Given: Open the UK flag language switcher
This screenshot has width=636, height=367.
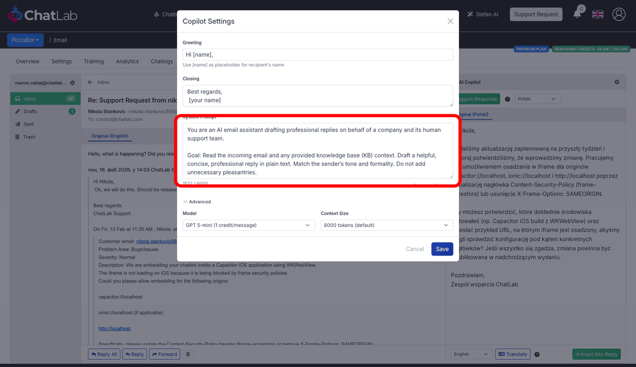Looking at the screenshot, I should pos(597,14).
